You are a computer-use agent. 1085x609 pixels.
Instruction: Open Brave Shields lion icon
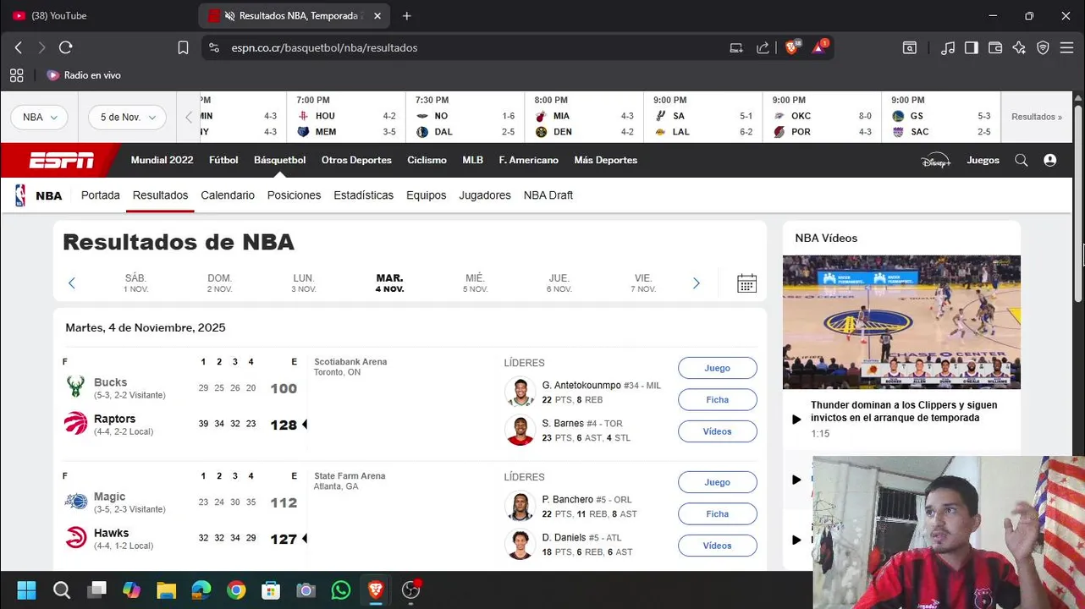(792, 47)
